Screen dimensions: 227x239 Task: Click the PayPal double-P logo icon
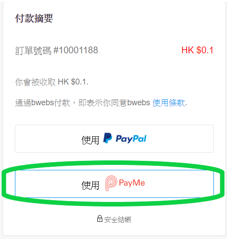point(108,138)
